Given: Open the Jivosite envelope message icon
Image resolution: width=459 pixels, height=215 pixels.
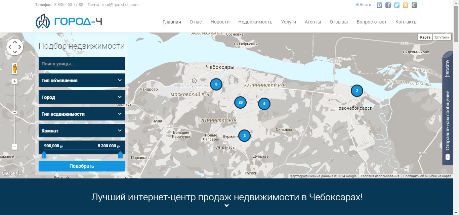Looking at the screenshot, I should click(x=448, y=157).
